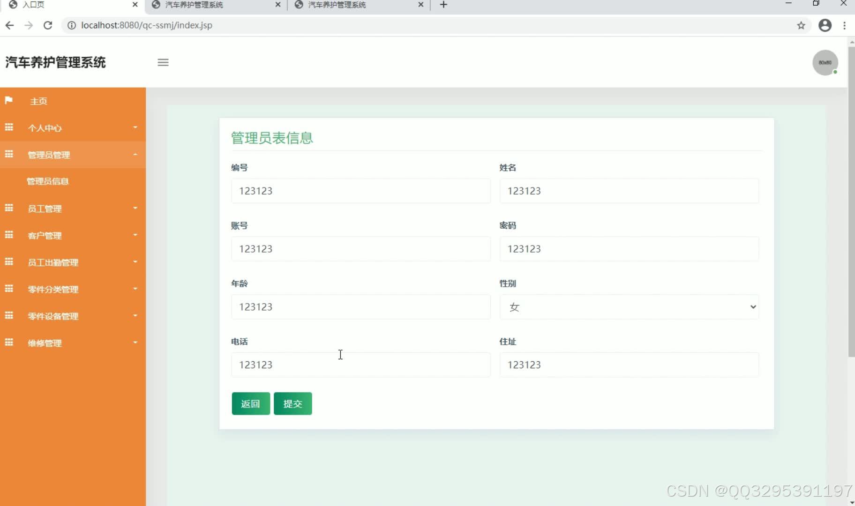This screenshot has width=855, height=506.
Task: Select 零件设备管理 sidebar menu label
Action: pyautogui.click(x=53, y=316)
